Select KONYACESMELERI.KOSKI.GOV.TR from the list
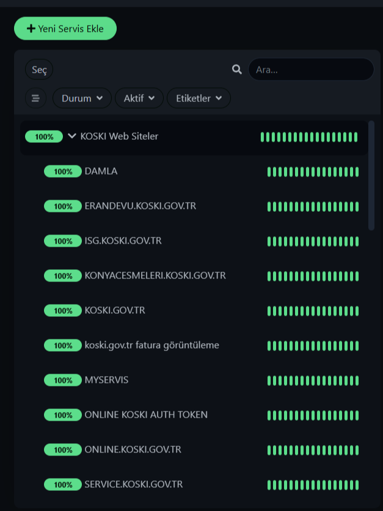This screenshot has width=383, height=511. coord(155,276)
